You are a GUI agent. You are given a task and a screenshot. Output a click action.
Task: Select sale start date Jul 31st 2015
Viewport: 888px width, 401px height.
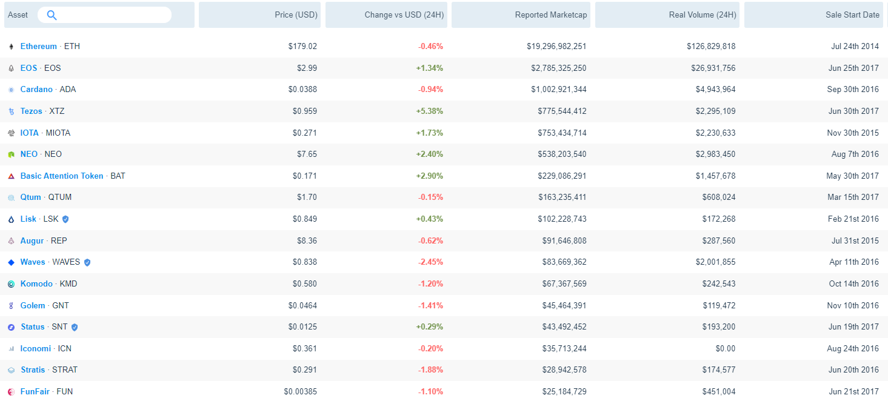(x=855, y=240)
